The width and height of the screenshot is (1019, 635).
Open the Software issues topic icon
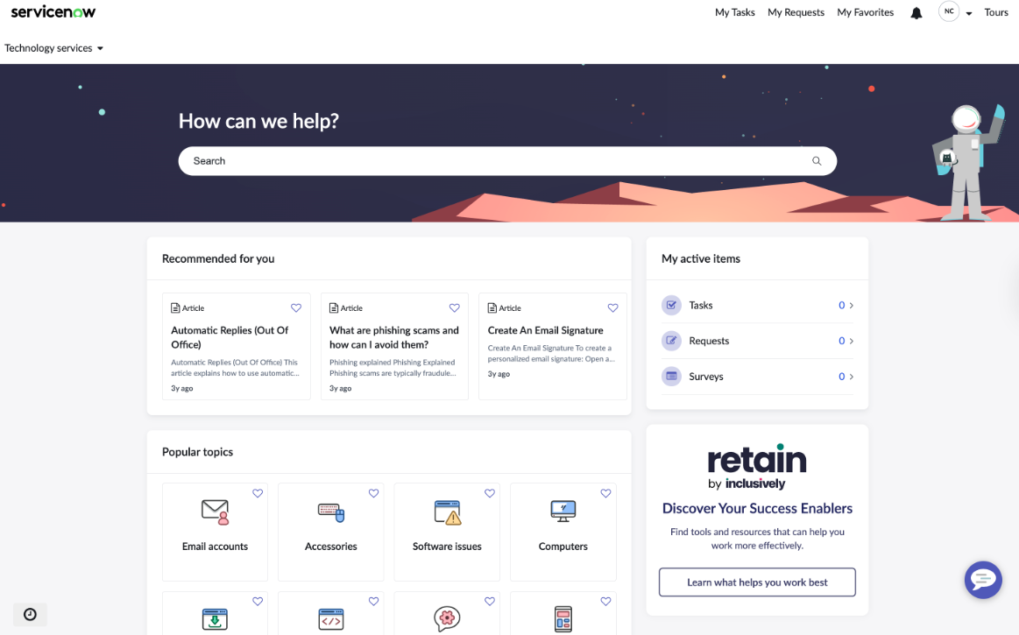click(x=447, y=512)
